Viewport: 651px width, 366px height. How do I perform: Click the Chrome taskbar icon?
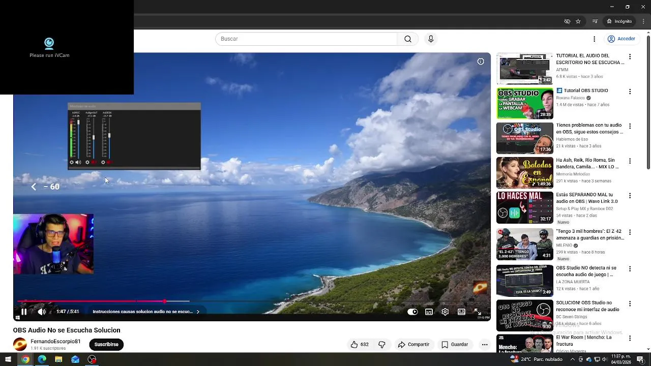tap(25, 359)
